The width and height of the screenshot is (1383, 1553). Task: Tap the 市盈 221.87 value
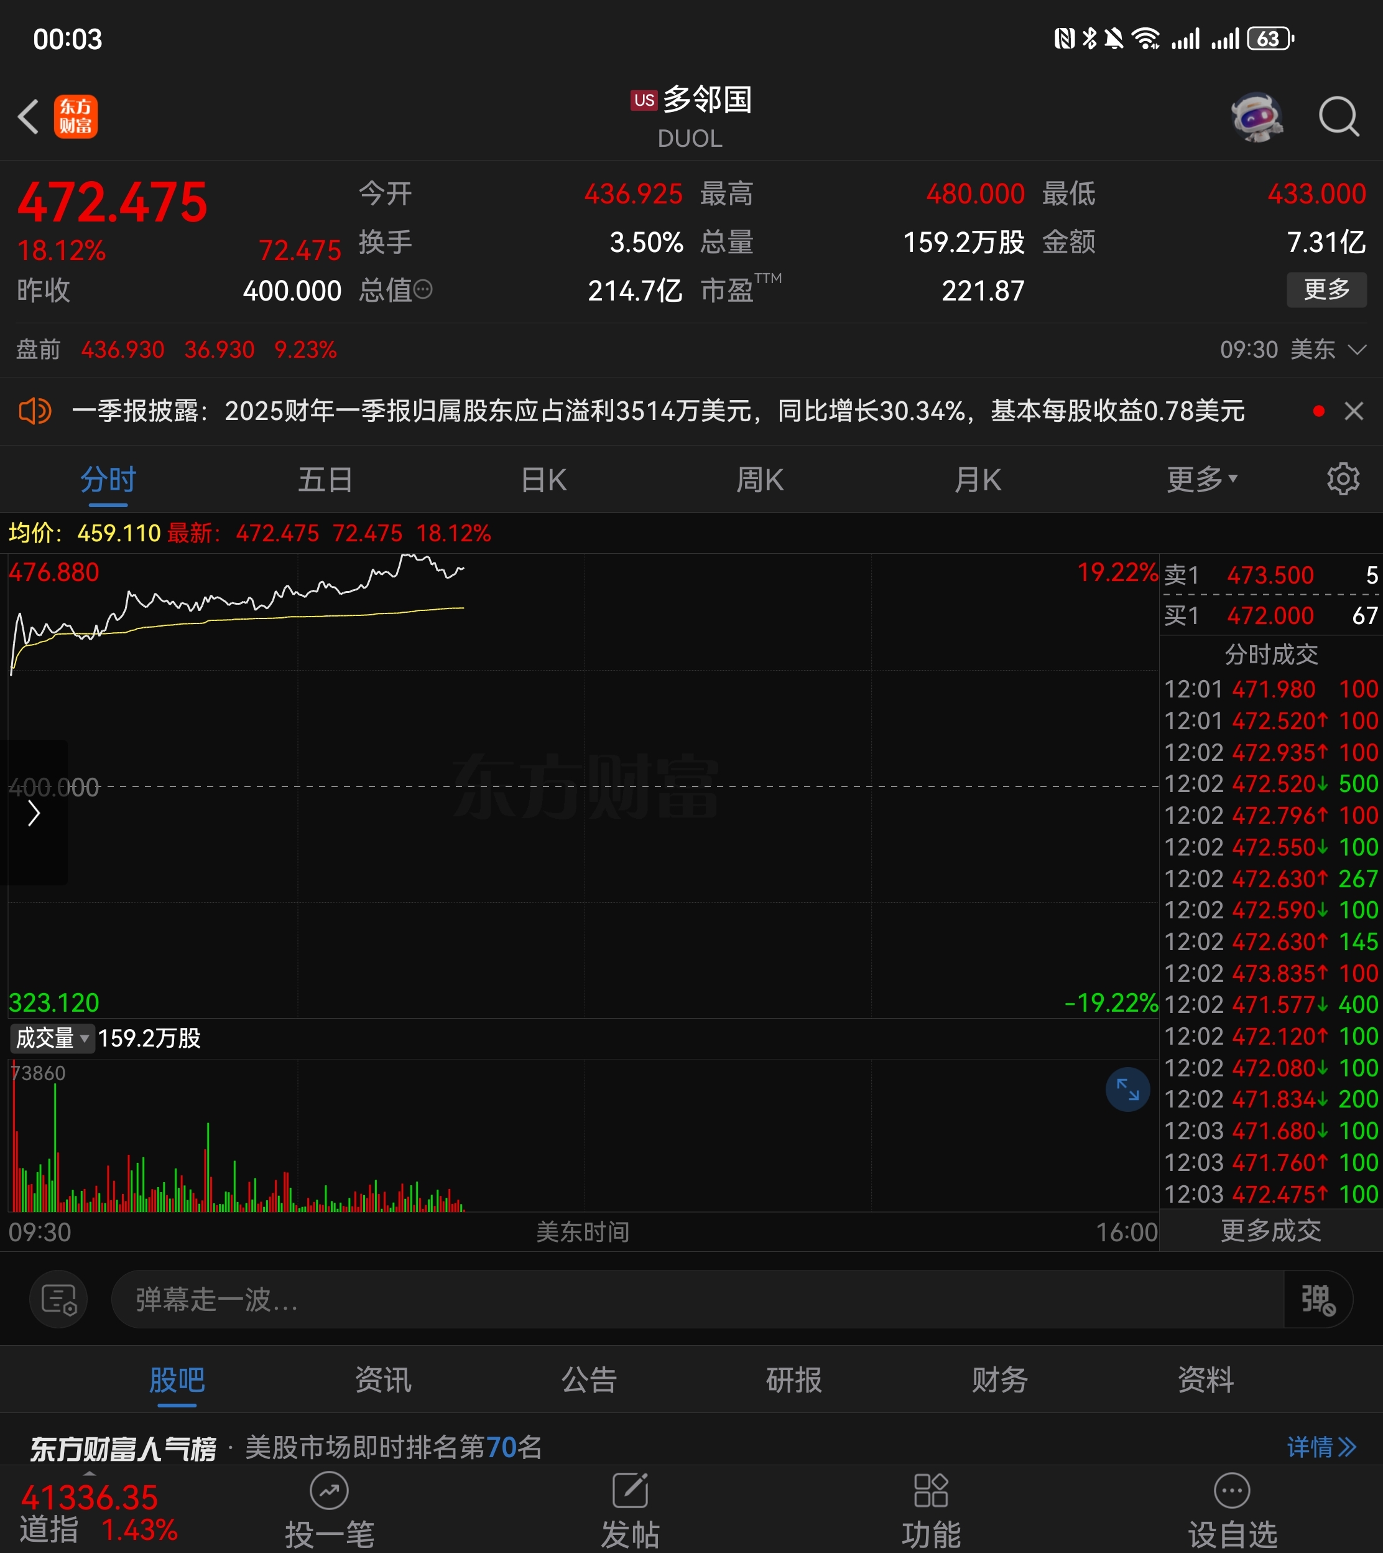coord(983,291)
